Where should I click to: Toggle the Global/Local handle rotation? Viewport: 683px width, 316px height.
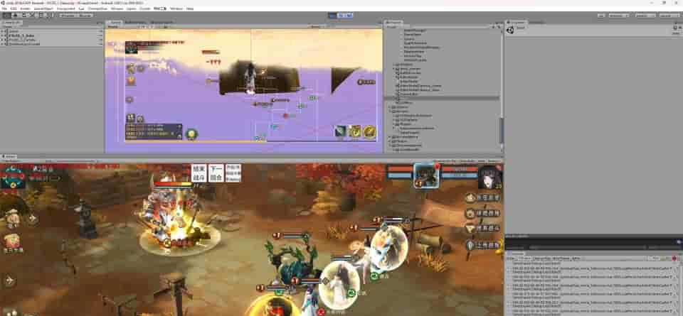point(84,15)
